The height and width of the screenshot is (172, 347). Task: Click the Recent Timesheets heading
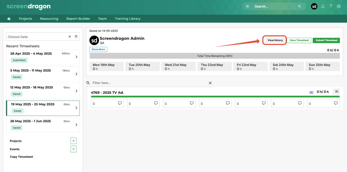pyautogui.click(x=23, y=46)
